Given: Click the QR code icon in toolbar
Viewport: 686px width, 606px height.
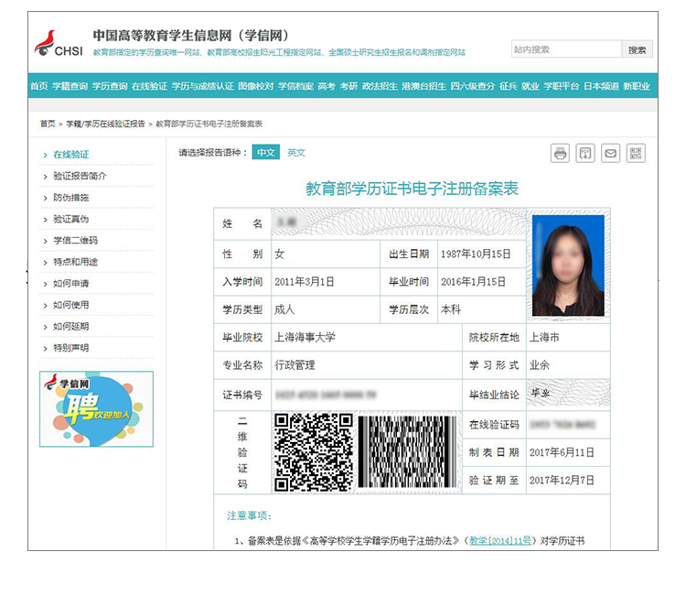Looking at the screenshot, I should pyautogui.click(x=636, y=153).
